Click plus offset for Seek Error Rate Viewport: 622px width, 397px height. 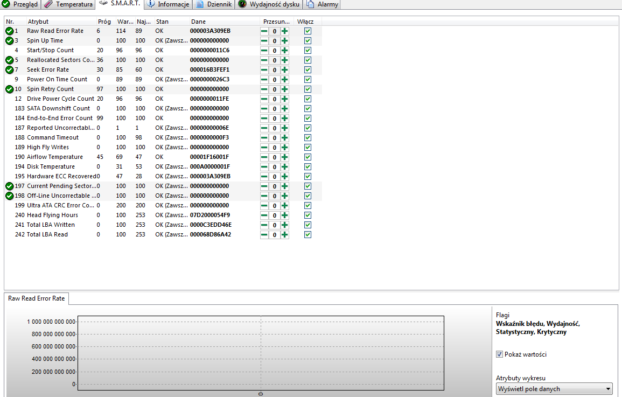point(284,70)
